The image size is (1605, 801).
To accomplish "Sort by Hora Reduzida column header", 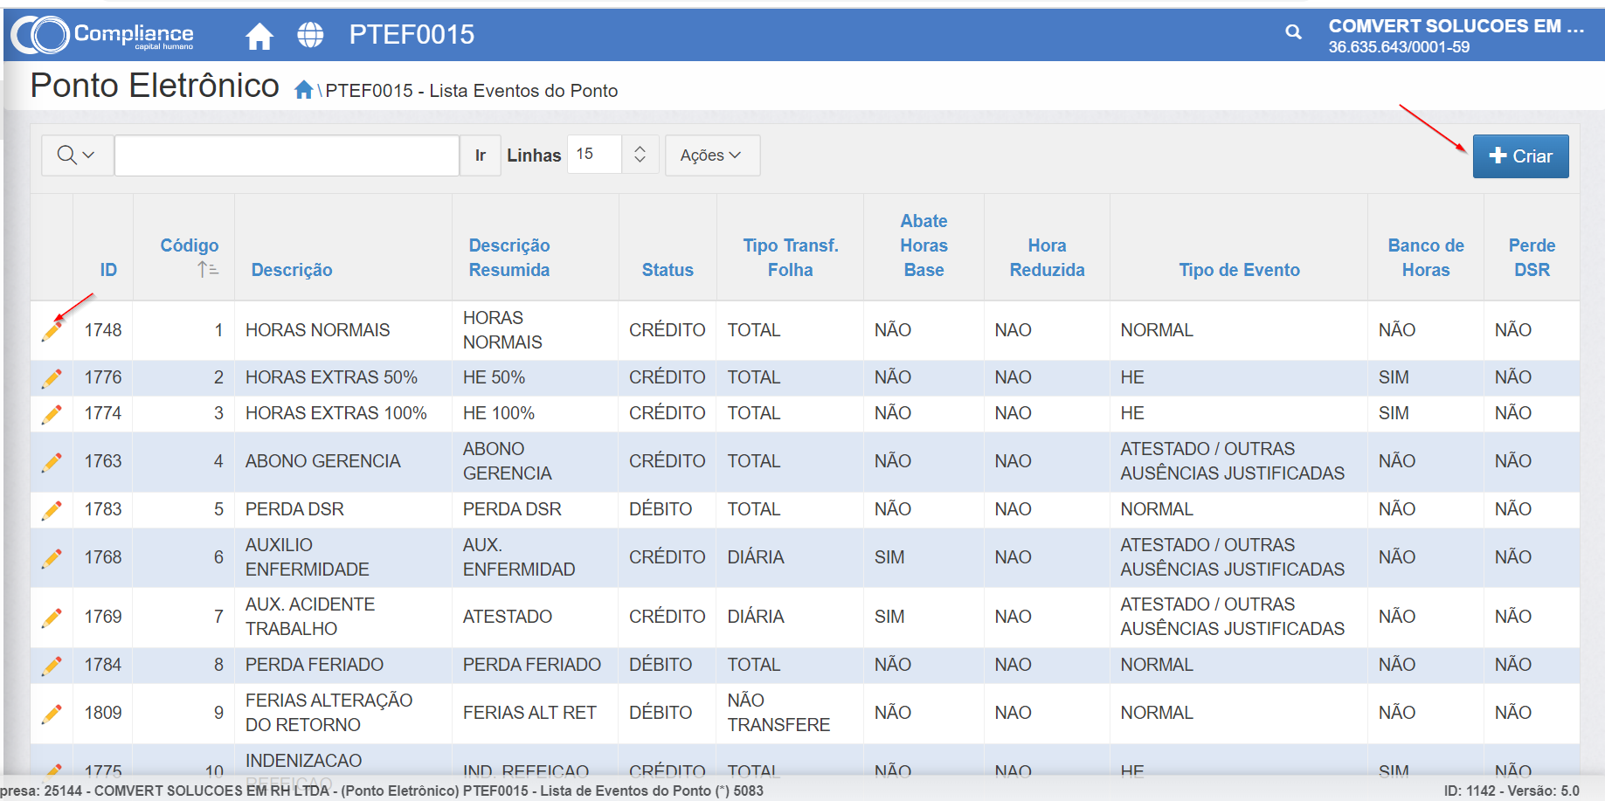I will pos(1047,258).
